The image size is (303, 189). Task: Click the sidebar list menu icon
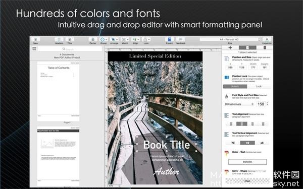pos(34,49)
